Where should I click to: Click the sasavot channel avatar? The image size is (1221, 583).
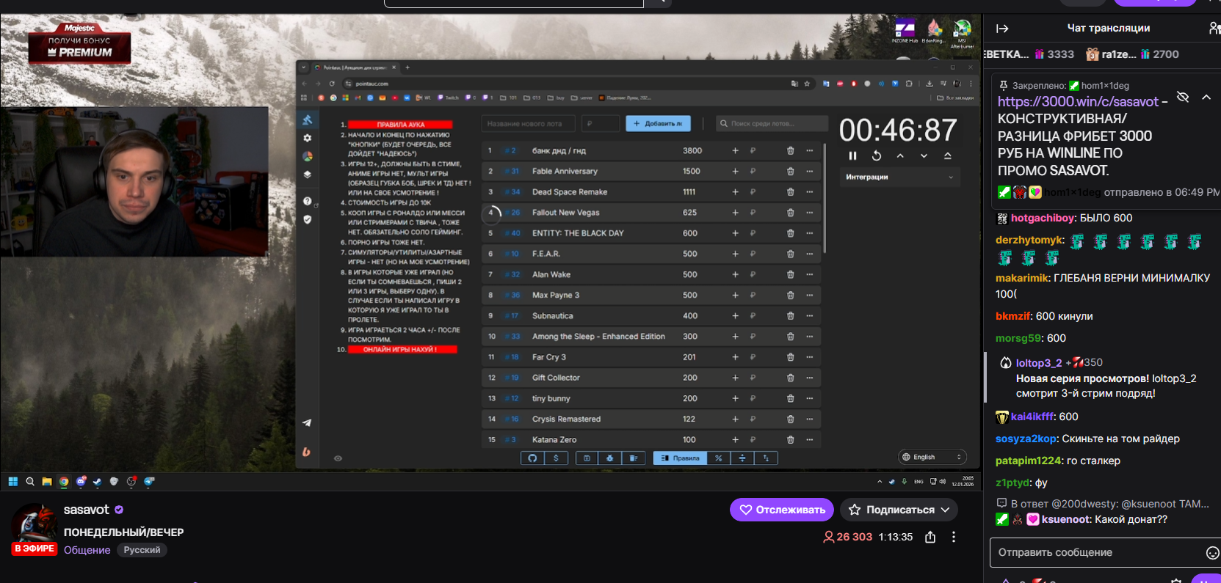[x=34, y=526]
